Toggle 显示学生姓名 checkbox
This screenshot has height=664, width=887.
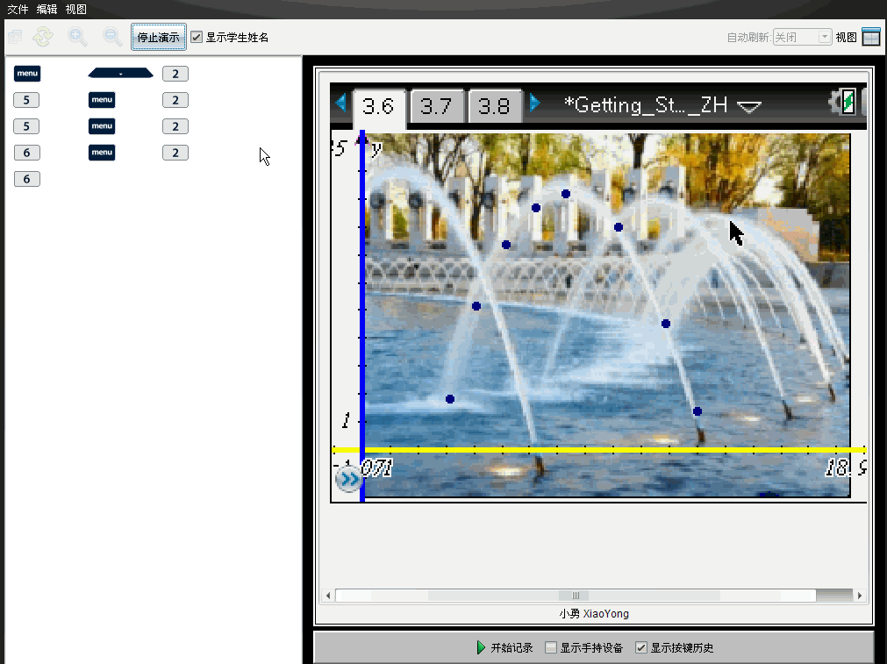(197, 38)
